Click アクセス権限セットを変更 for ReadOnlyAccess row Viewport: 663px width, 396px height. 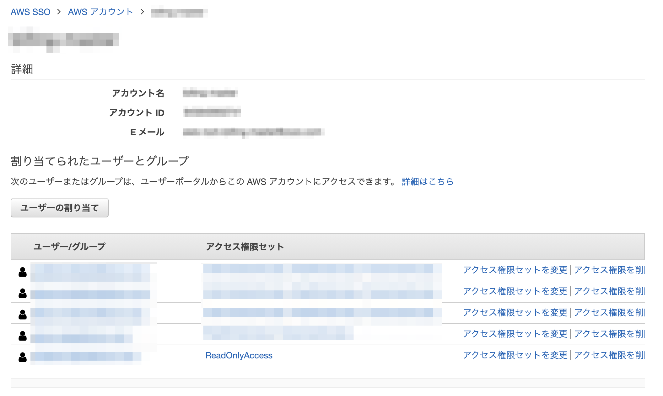515,355
